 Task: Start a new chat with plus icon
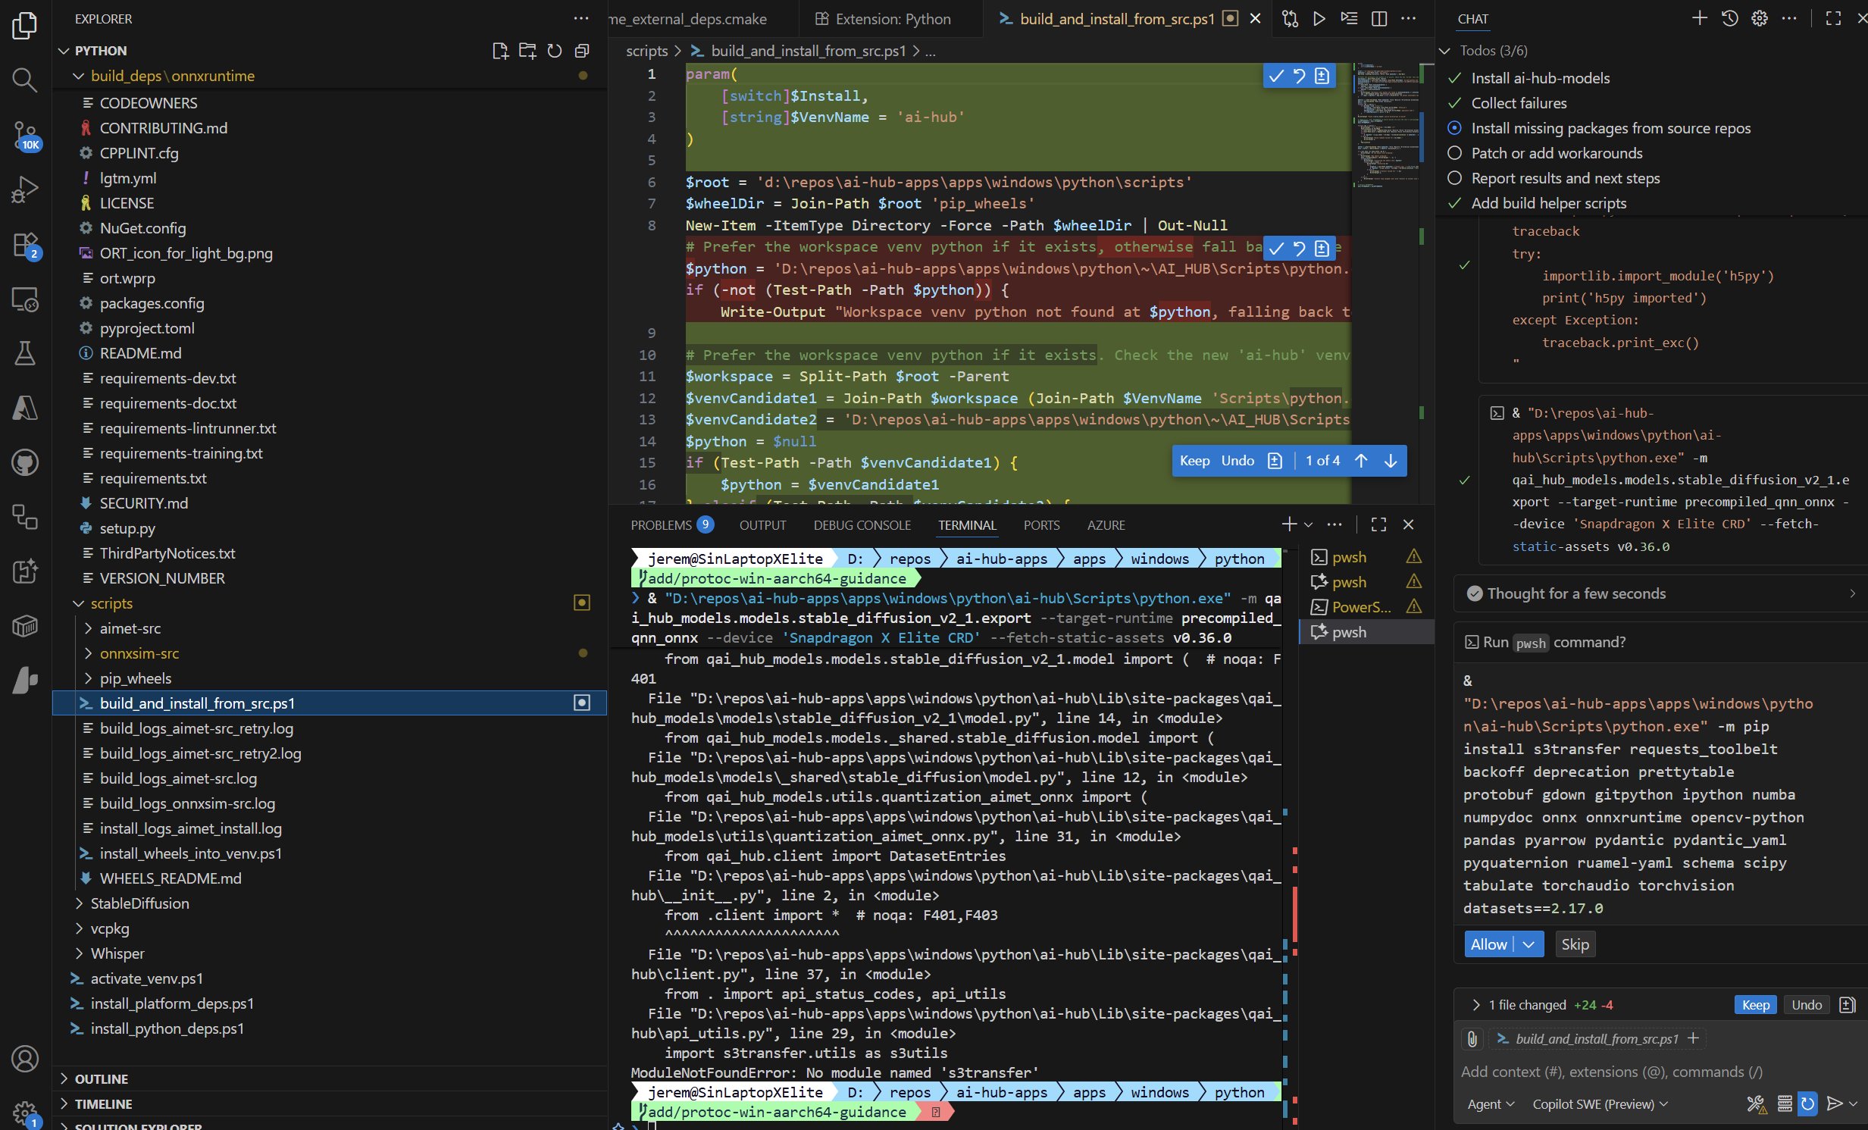pos(1699,19)
